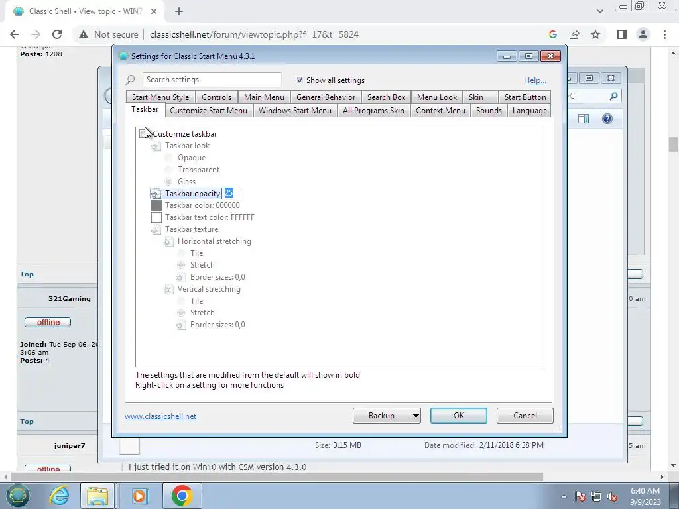Click the page vertical scrollbar thumb

(x=673, y=144)
